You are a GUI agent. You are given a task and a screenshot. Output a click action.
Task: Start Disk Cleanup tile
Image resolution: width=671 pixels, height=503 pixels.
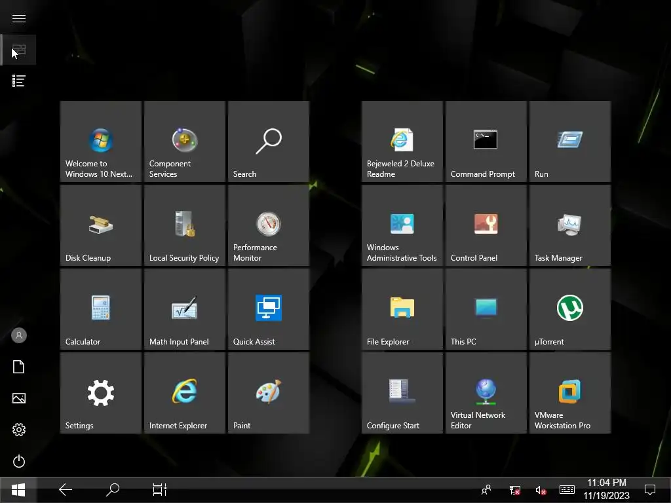tap(100, 225)
